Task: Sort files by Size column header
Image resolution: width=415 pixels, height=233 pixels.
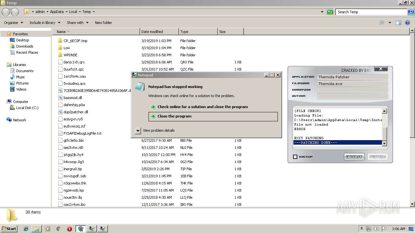Action: point(231,32)
